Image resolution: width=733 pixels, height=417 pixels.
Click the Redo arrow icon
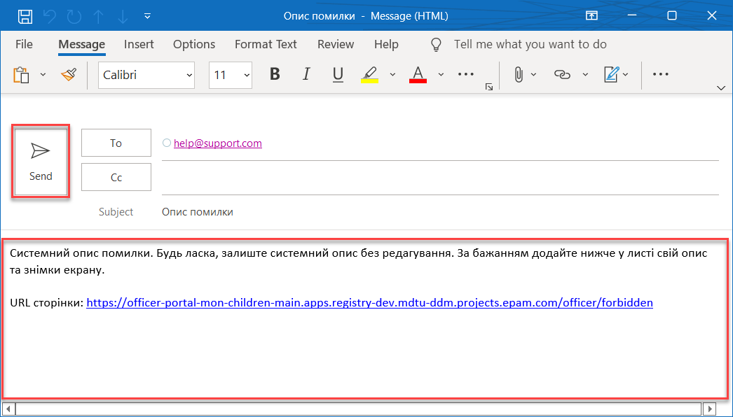74,16
